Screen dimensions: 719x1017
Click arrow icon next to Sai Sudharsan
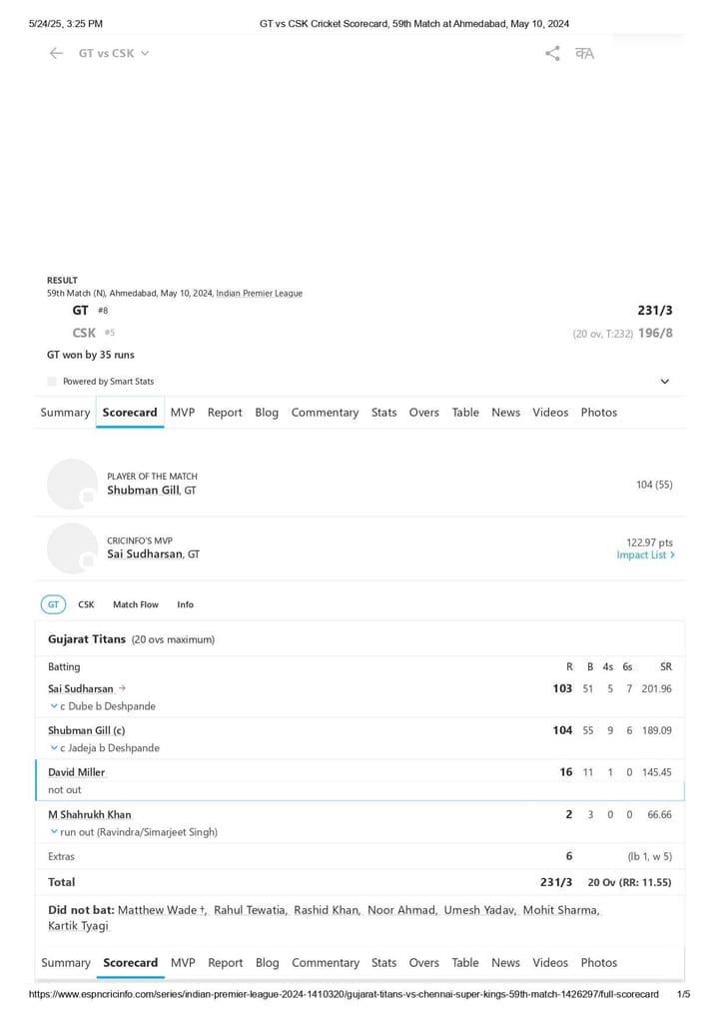click(x=122, y=688)
